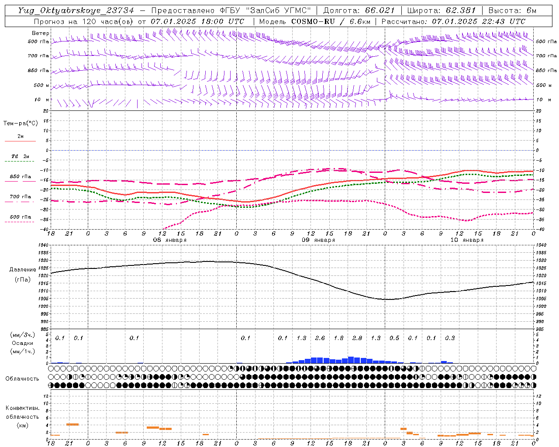
Task: Select the forecast start time 18:00 UTC
Action: pyautogui.click(x=223, y=21)
